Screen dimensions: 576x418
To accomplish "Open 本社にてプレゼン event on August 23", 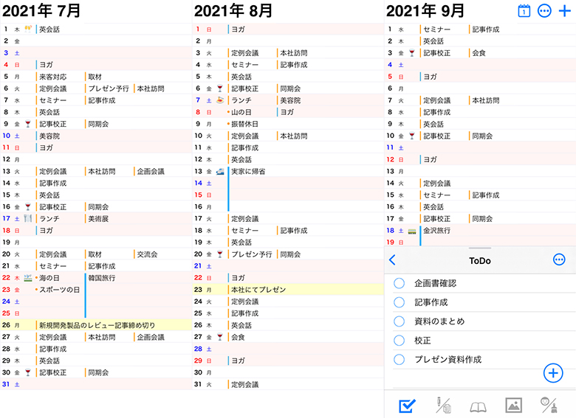I will click(x=257, y=290).
